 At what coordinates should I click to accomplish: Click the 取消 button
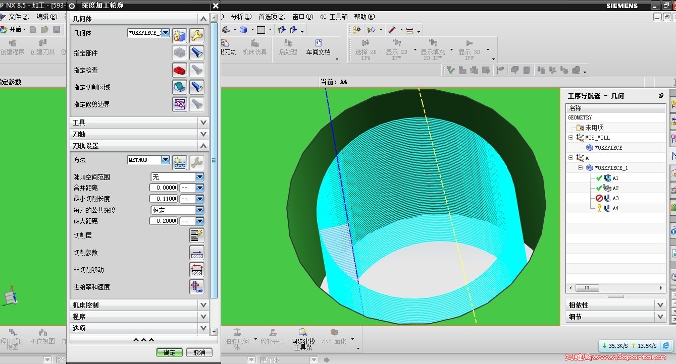199,352
